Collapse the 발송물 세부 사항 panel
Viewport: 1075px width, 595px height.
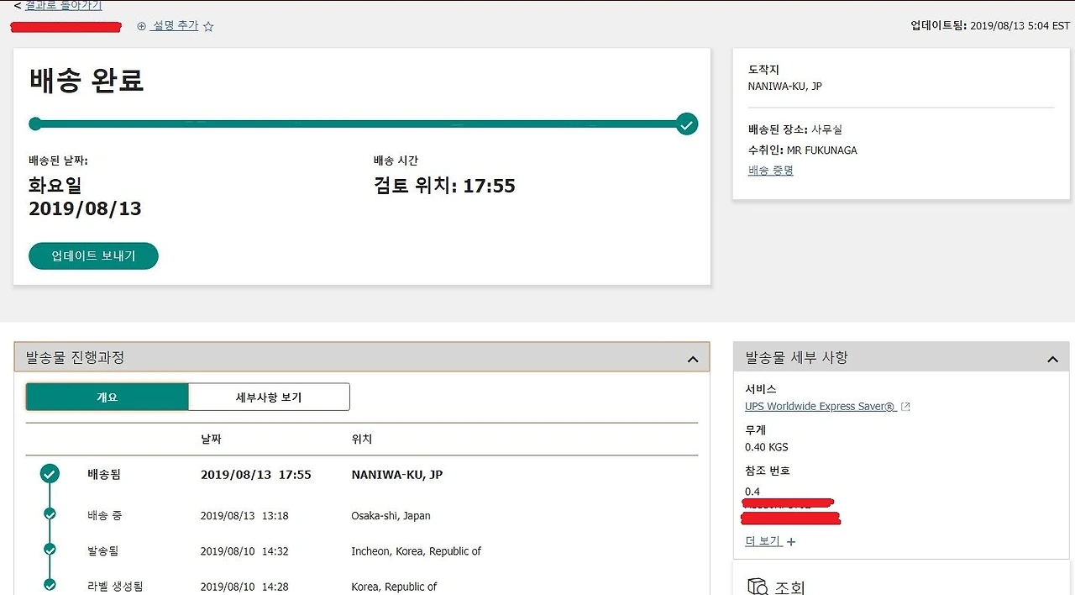tap(1052, 358)
